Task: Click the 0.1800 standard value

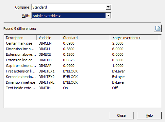Action: [69, 54]
